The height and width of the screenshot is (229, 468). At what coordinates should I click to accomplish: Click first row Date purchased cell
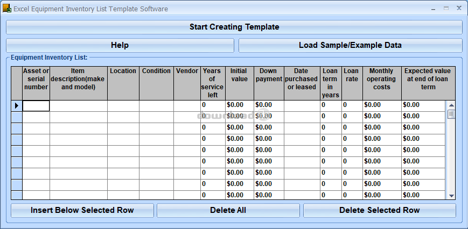click(302, 106)
